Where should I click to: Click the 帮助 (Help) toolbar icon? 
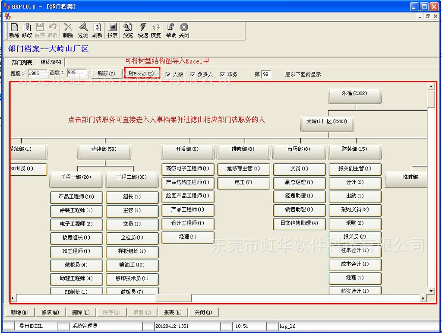click(x=171, y=30)
